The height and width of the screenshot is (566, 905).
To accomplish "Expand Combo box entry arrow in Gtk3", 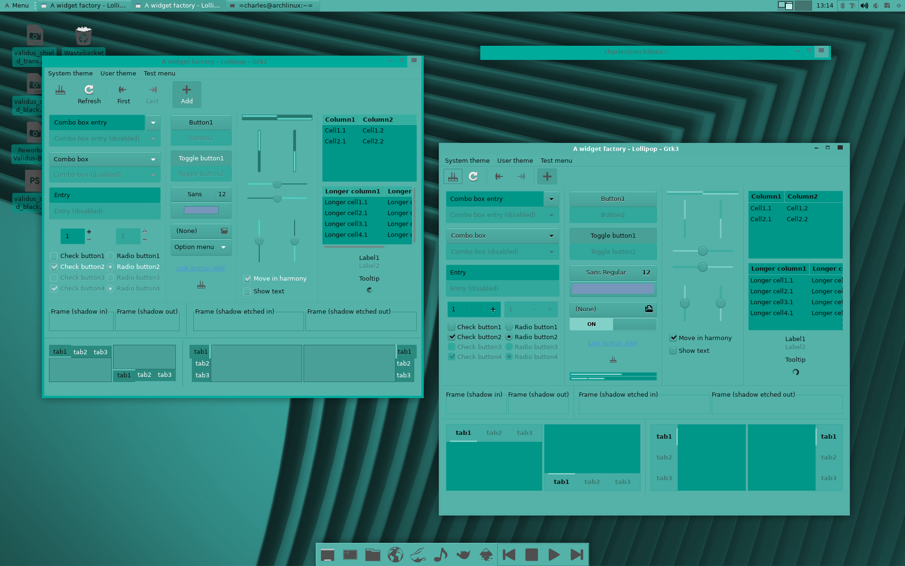I will pyautogui.click(x=551, y=199).
